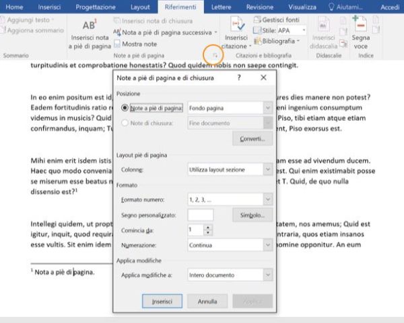Click Nota a piè di pagina successiva
The height and width of the screenshot is (323, 404).
165,33
